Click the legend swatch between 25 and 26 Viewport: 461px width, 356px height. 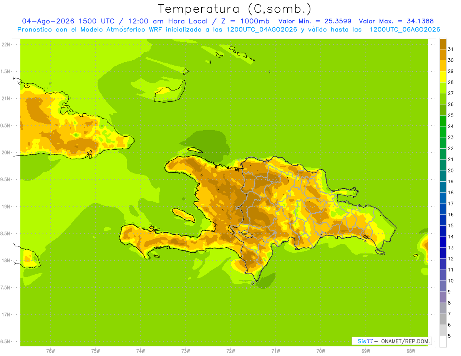tap(443, 110)
